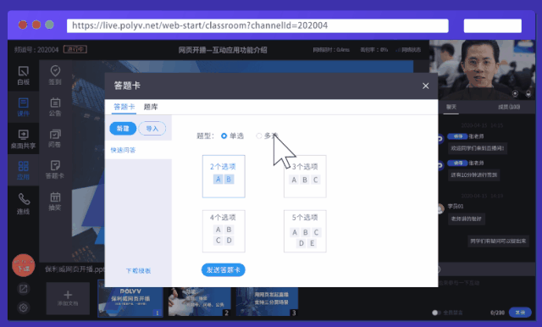Choose the 3个选项 option card
This screenshot has height=327, width=542.
[x=305, y=176]
